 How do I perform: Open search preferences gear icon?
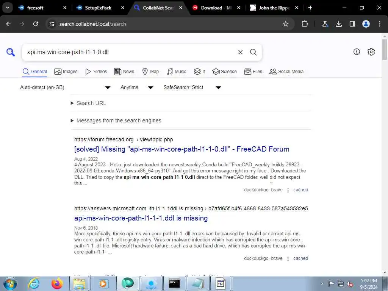coord(371,52)
